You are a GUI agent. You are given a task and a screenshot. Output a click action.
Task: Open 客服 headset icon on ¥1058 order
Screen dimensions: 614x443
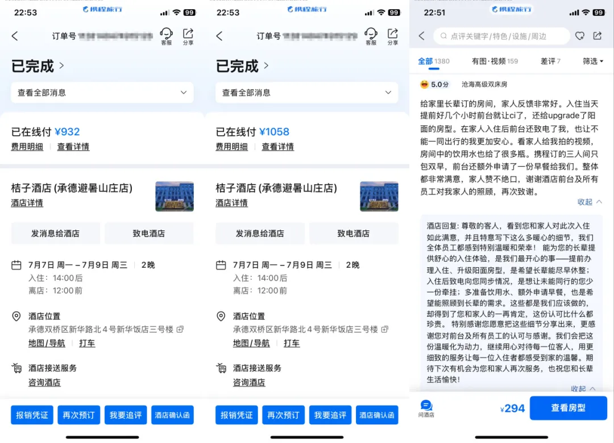[x=371, y=36]
